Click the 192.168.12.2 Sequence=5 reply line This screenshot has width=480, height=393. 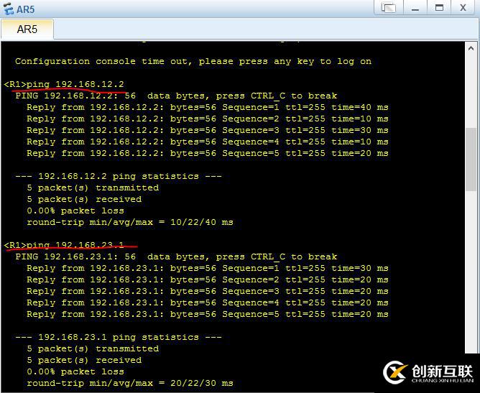208,153
